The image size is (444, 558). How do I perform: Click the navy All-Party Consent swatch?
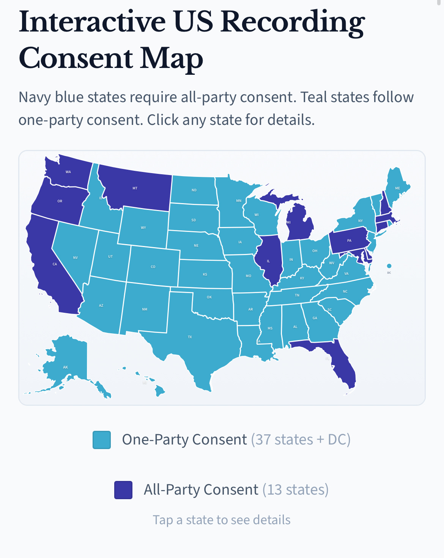[123, 490]
